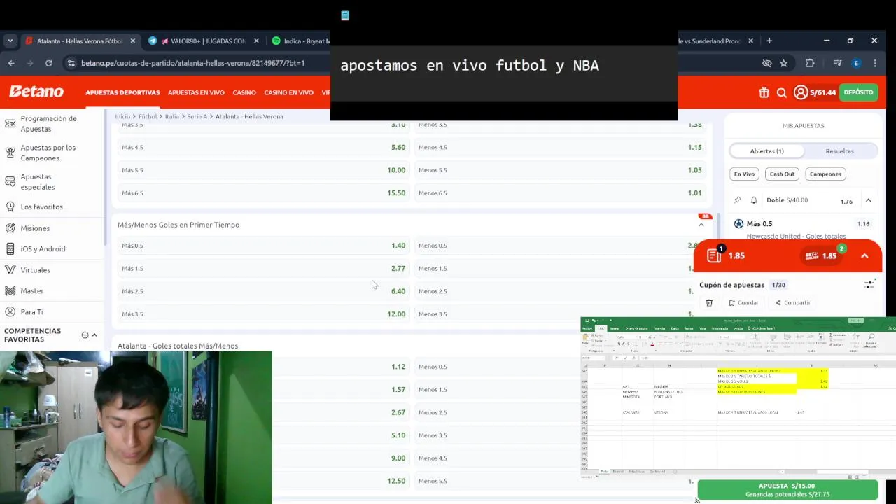The width and height of the screenshot is (896, 504).
Task: Click the Los favoritos medal icon
Action: [x=10, y=206]
